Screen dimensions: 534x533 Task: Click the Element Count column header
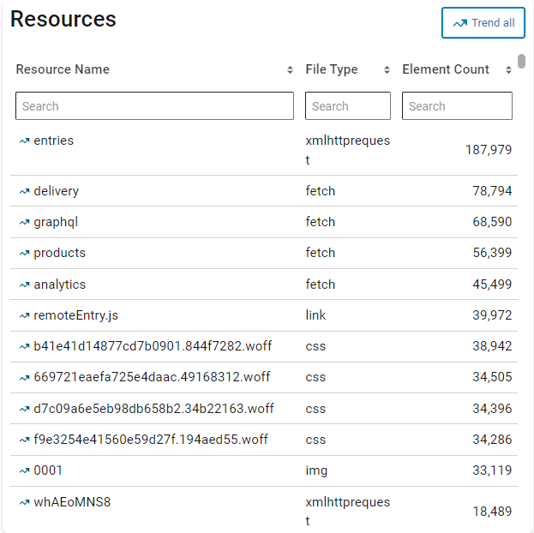[446, 69]
